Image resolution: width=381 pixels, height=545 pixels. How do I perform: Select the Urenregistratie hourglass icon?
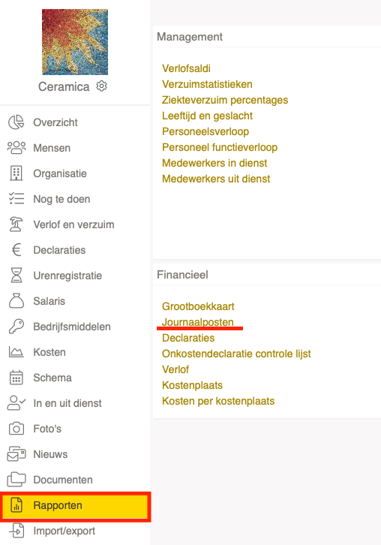tap(16, 276)
